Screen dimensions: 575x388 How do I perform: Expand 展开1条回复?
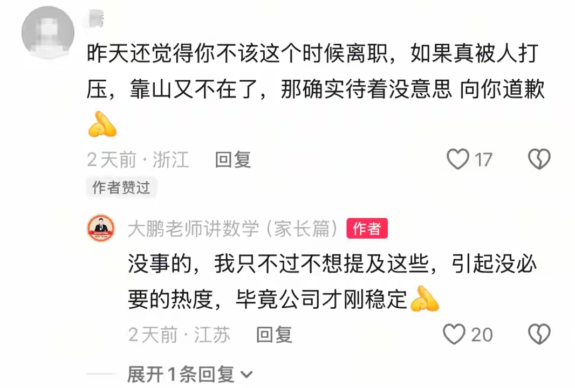190,375
